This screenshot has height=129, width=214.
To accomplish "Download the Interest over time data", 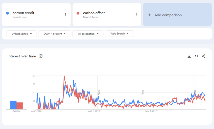I will (x=189, y=56).
